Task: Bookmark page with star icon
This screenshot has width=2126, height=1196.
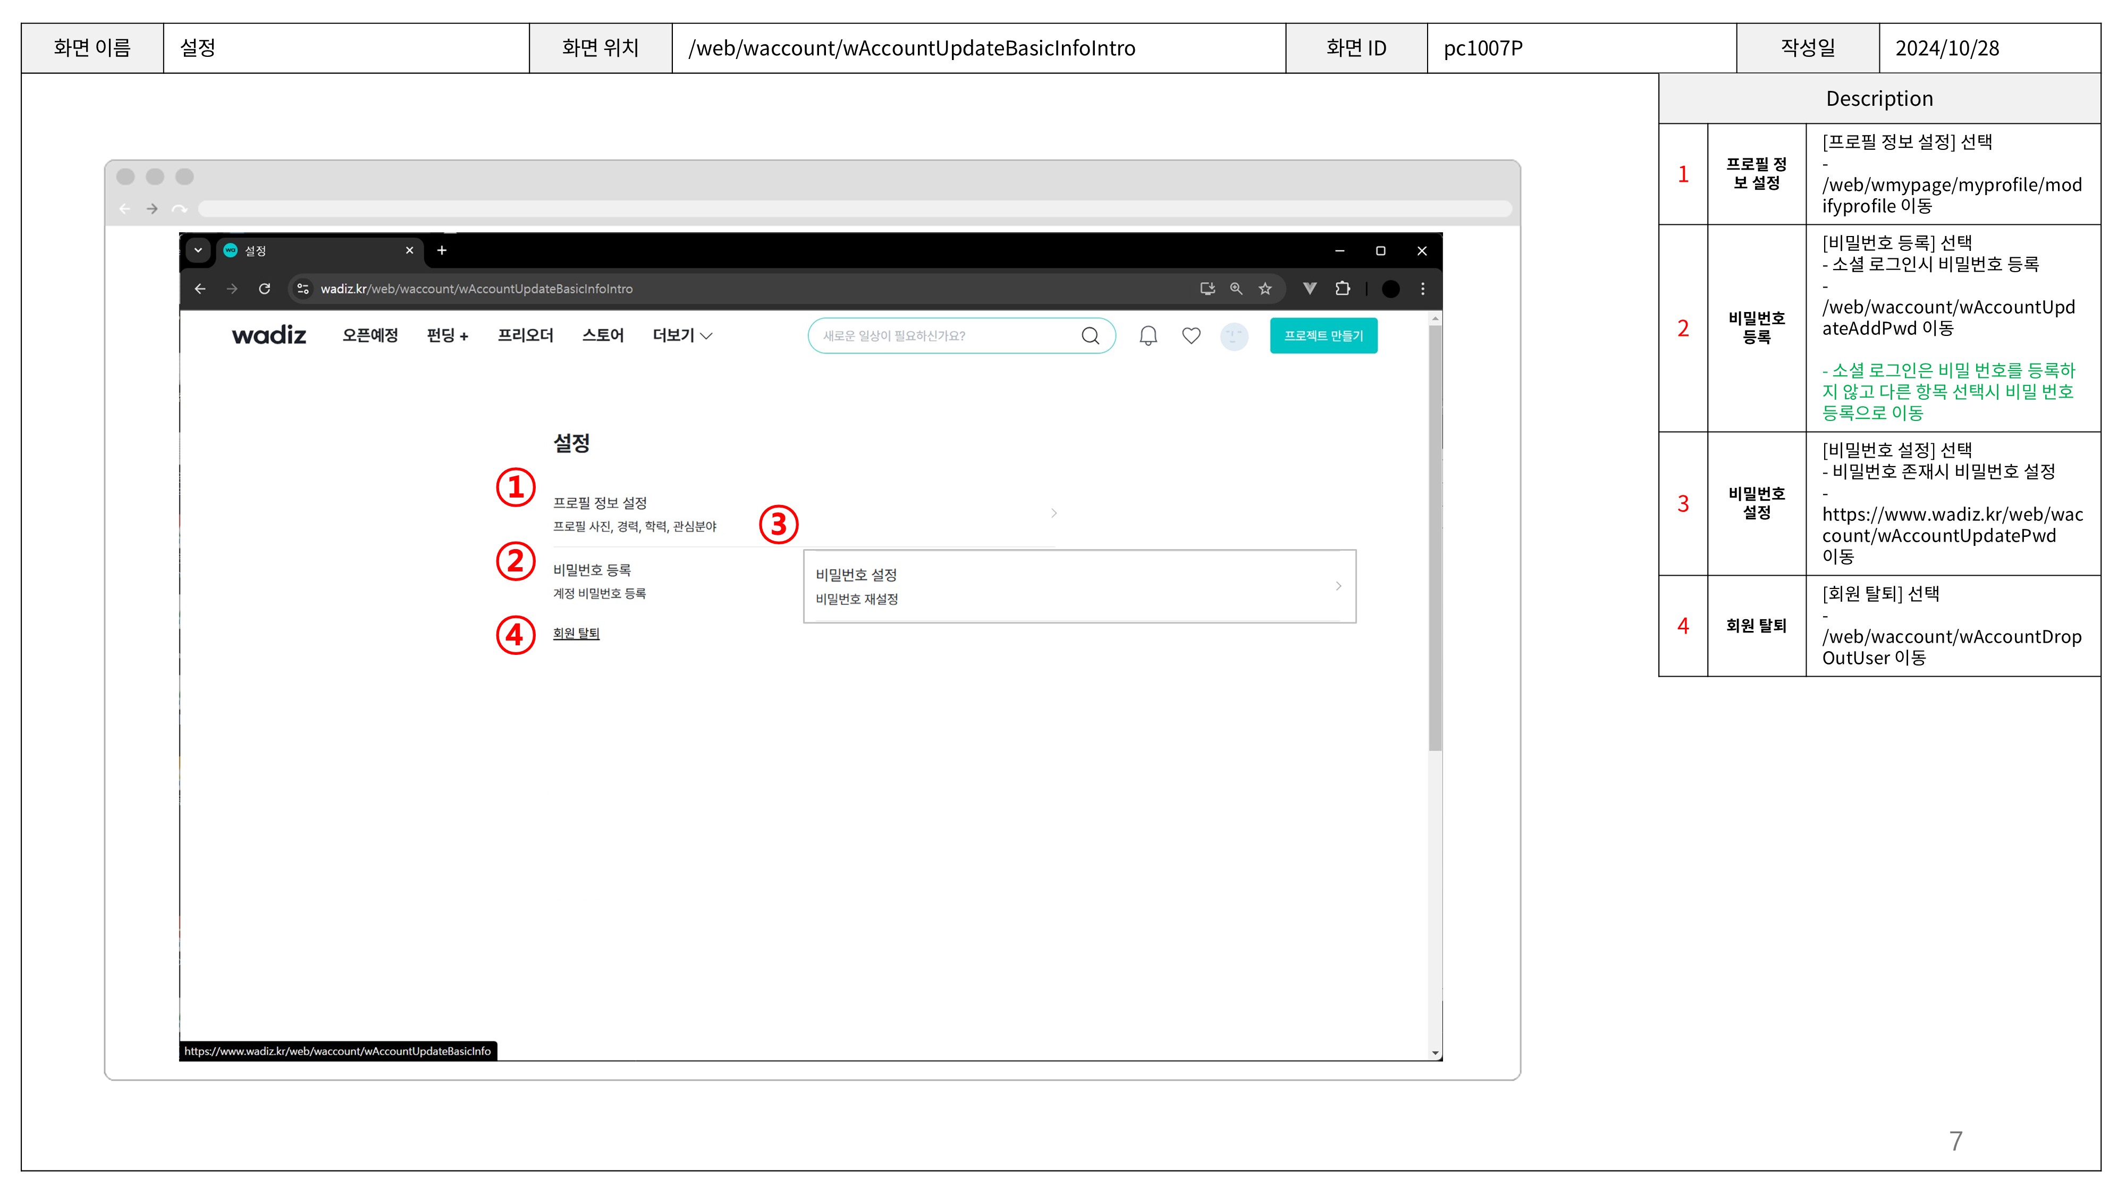Action: point(1265,289)
